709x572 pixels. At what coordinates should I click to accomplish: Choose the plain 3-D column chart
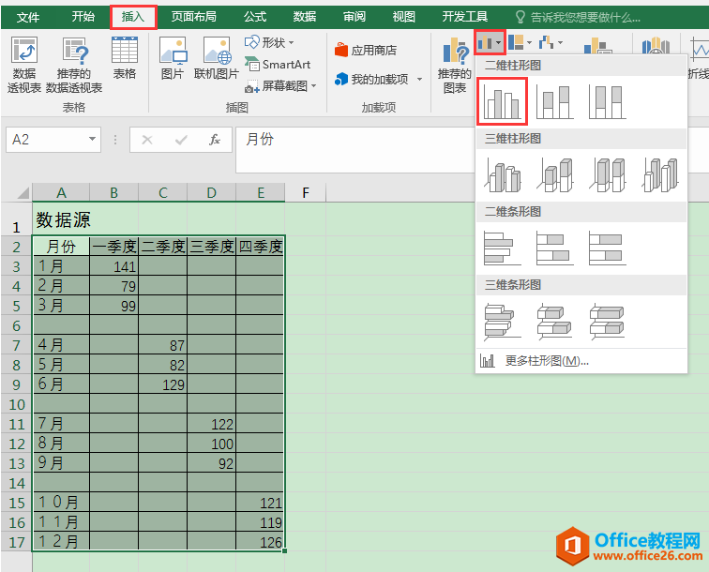click(660, 175)
